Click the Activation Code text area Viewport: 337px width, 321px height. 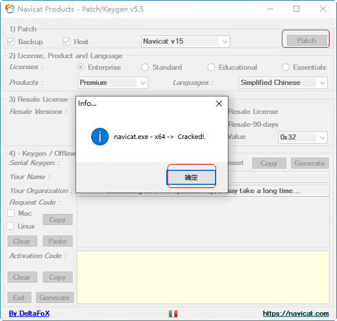click(203, 277)
